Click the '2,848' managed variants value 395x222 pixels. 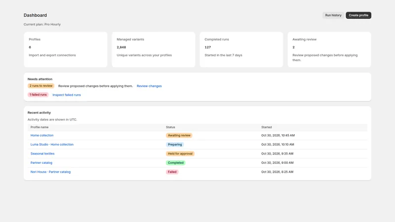[121, 47]
